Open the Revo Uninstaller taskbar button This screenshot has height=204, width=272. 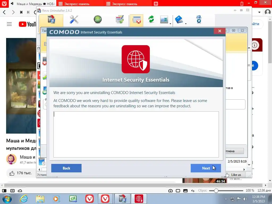pyautogui.click(x=123, y=199)
